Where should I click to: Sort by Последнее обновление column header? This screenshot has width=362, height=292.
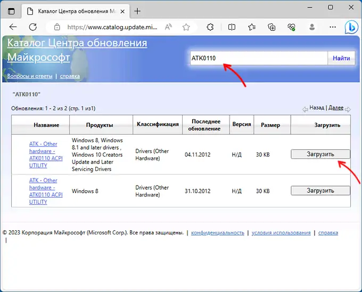coord(204,125)
